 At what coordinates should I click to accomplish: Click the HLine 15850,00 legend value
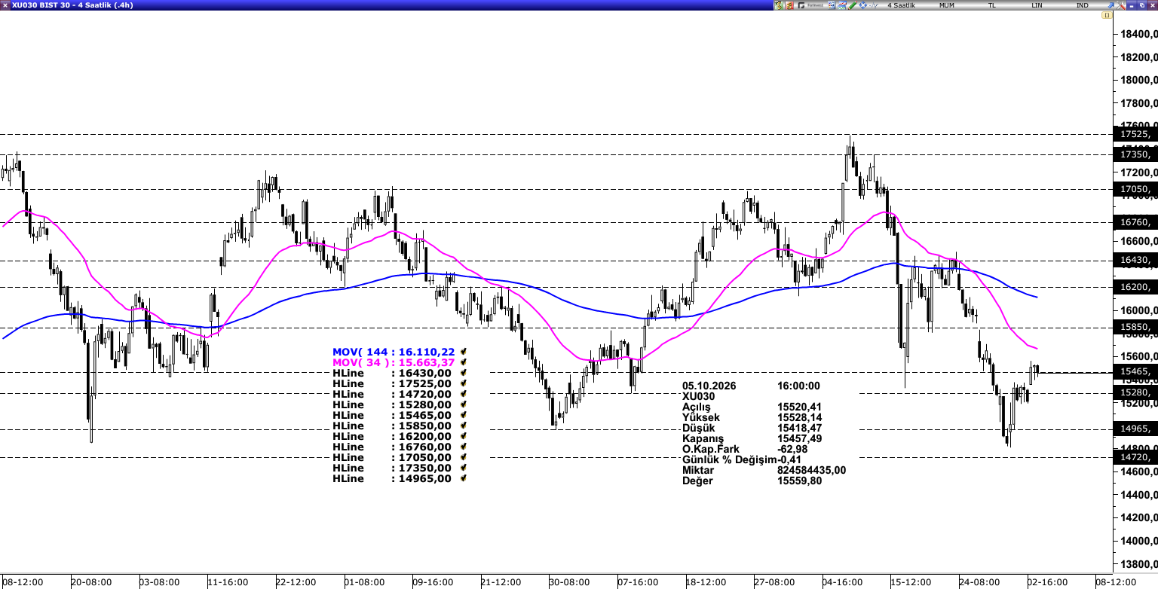(x=424, y=426)
